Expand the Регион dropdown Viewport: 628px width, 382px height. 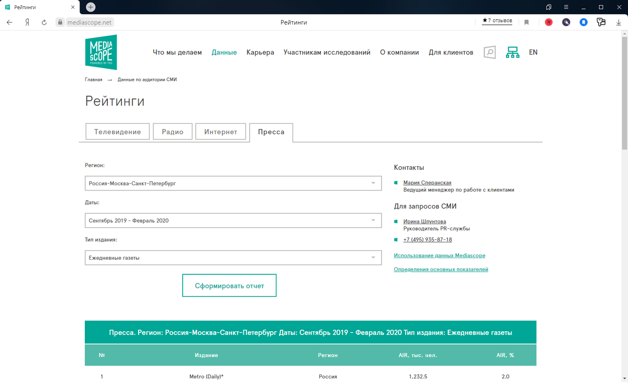tap(233, 183)
